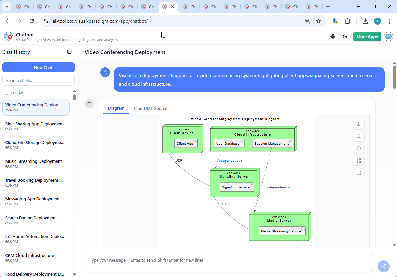This screenshot has width=397, height=277.
Task: Send the message with the paper plane icon
Action: tap(383, 266)
